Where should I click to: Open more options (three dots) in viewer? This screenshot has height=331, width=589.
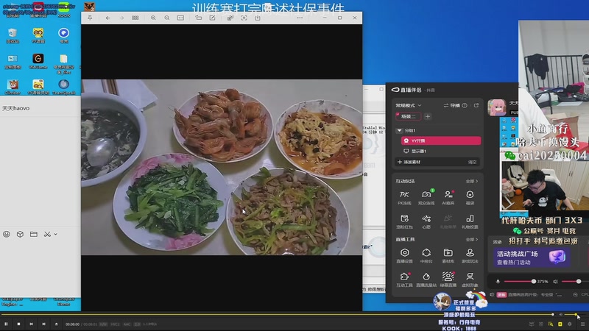click(x=300, y=18)
